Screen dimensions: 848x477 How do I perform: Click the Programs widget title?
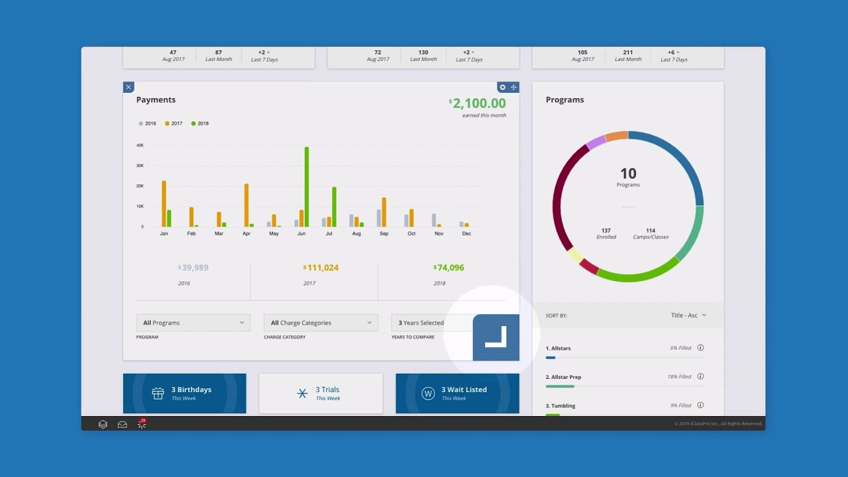[564, 100]
